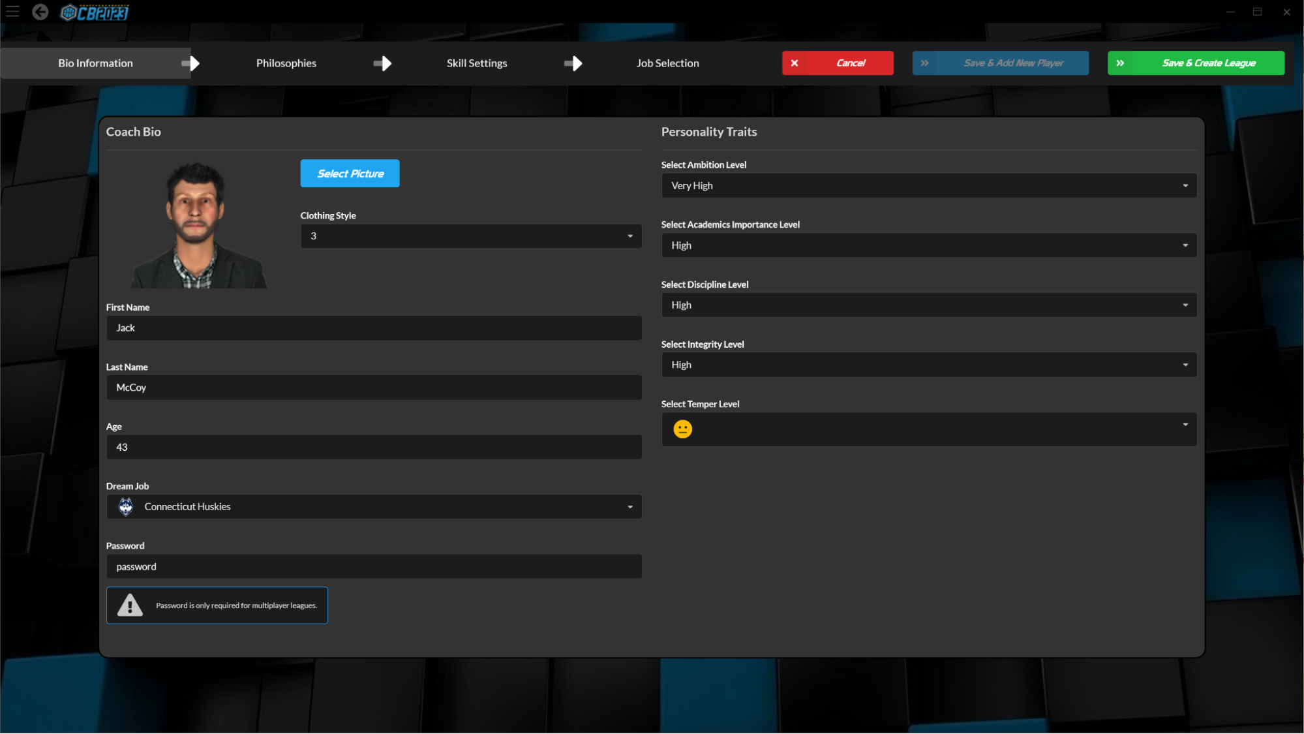Click the back arrow icon
This screenshot has width=1304, height=734.
click(40, 12)
